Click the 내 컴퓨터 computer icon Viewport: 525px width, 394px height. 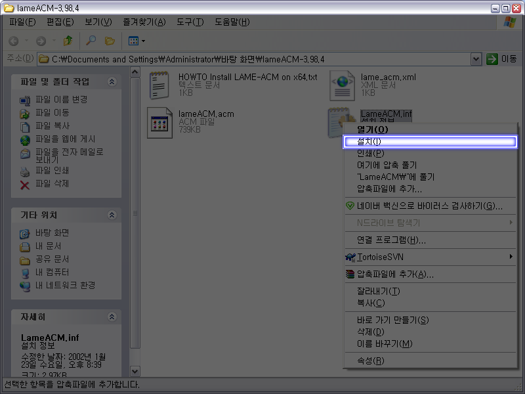pyautogui.click(x=25, y=273)
